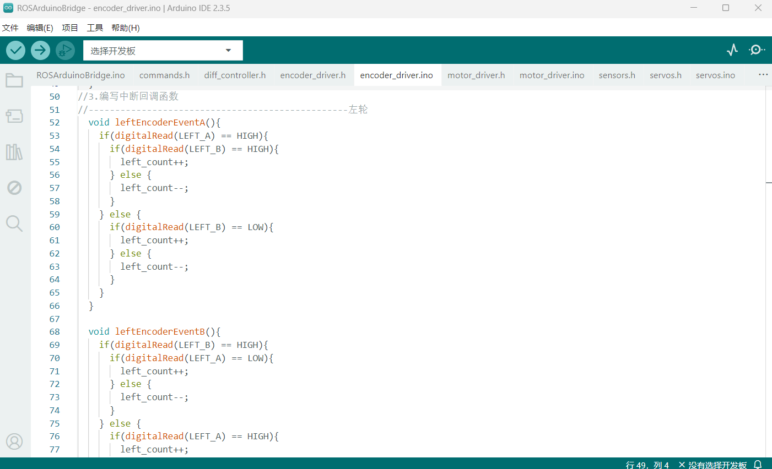
Task: Open the 工具 menu
Action: pyautogui.click(x=95, y=28)
